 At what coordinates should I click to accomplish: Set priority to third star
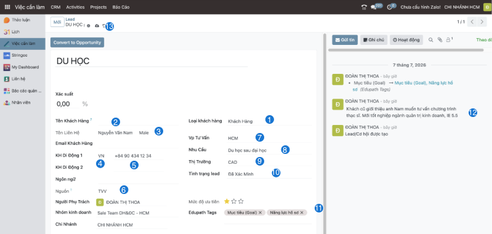coord(241,201)
